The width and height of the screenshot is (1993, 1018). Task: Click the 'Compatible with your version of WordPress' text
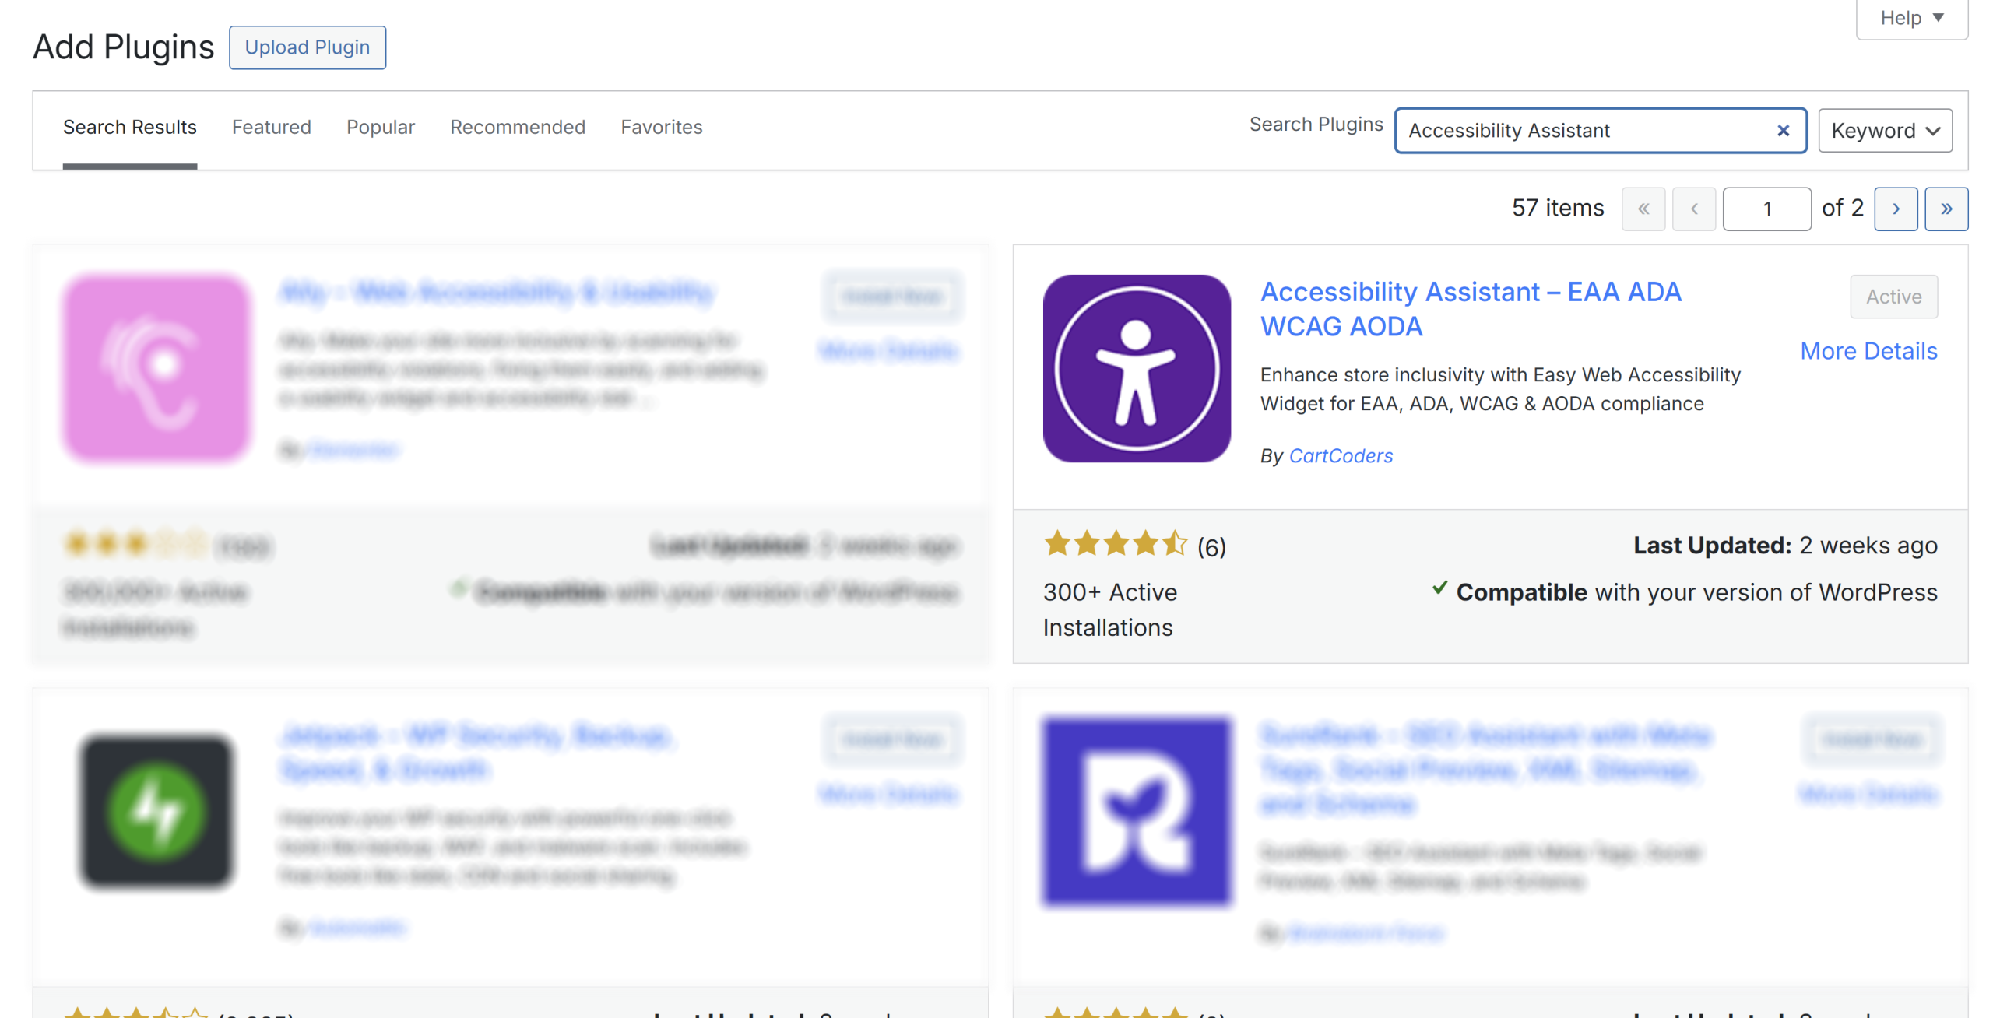1696,592
